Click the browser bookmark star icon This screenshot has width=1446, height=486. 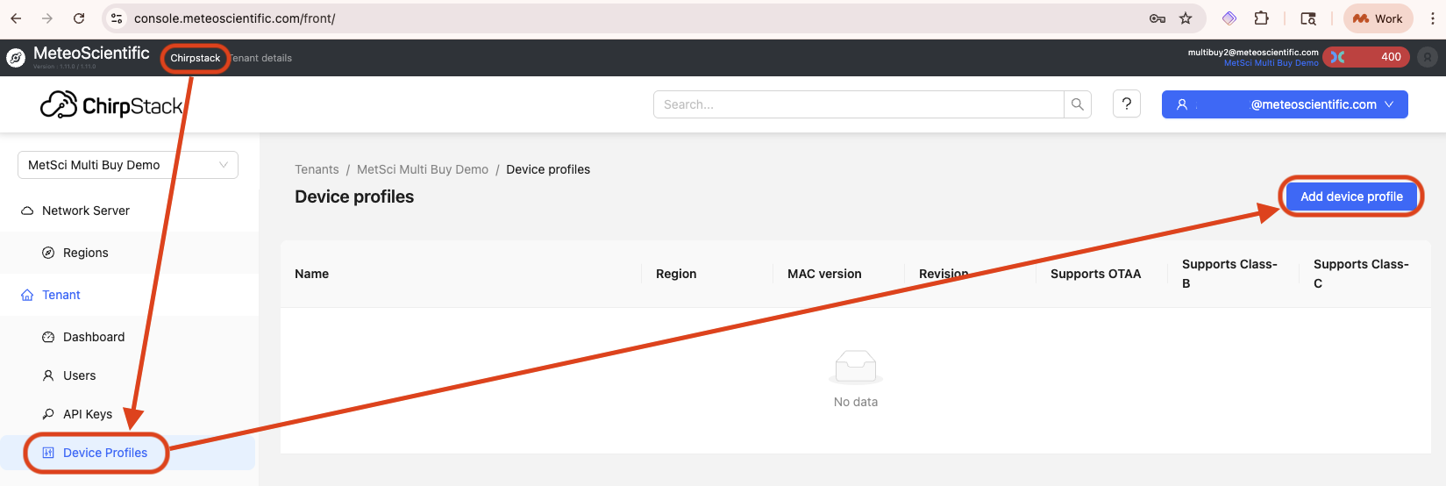[x=1186, y=18]
